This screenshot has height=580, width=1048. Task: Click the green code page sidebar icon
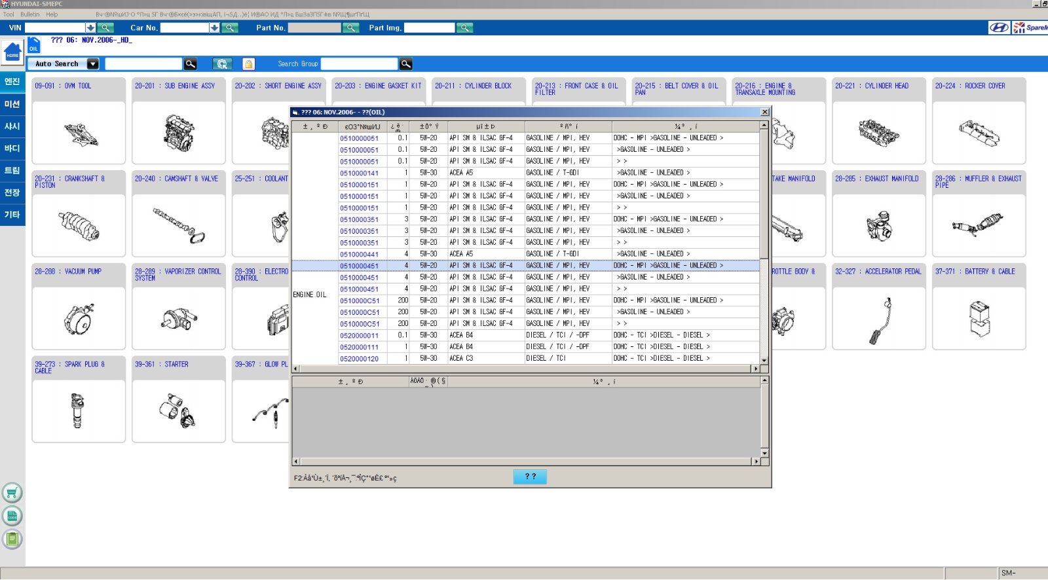(12, 516)
